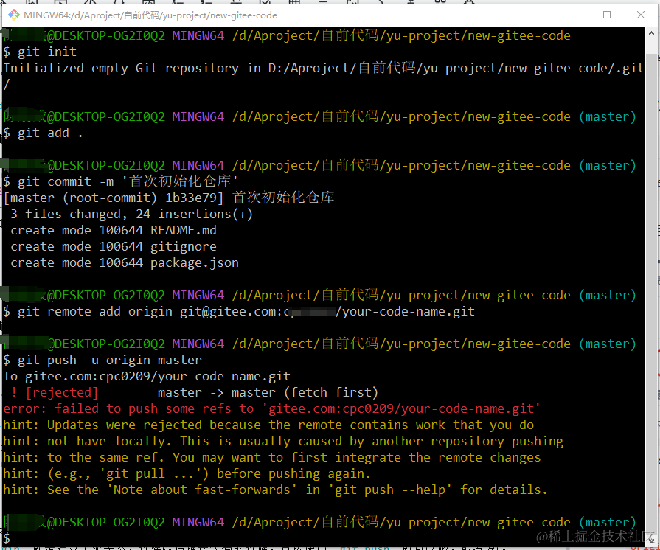Click the window title text MINGW64:/d/Aproject
This screenshot has height=550, width=660.
coord(150,15)
